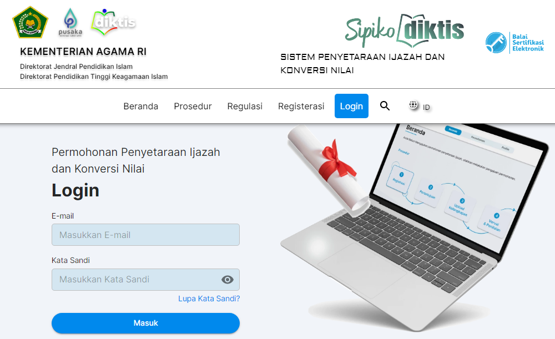
Task: Click the Balai Sertifikasi Elektronik logo
Action: click(514, 43)
